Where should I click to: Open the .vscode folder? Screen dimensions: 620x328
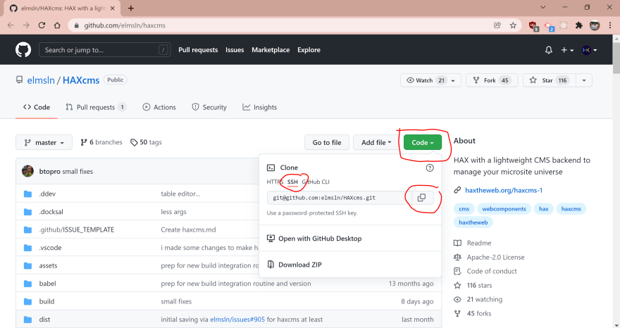point(50,248)
